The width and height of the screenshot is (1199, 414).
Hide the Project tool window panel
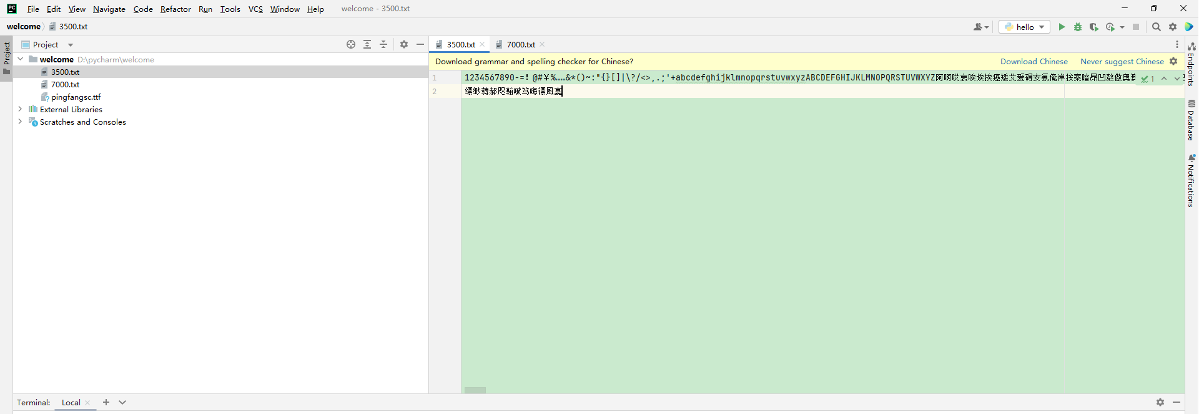pyautogui.click(x=420, y=44)
